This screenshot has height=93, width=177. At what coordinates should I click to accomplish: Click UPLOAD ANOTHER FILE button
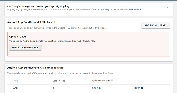click(25, 48)
